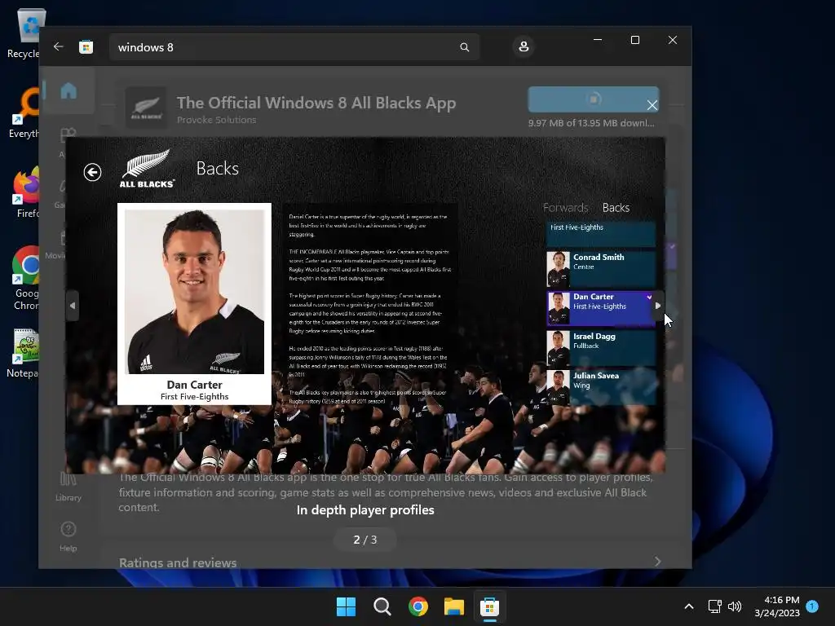Show previous screenshot with left arrow

[73, 306]
